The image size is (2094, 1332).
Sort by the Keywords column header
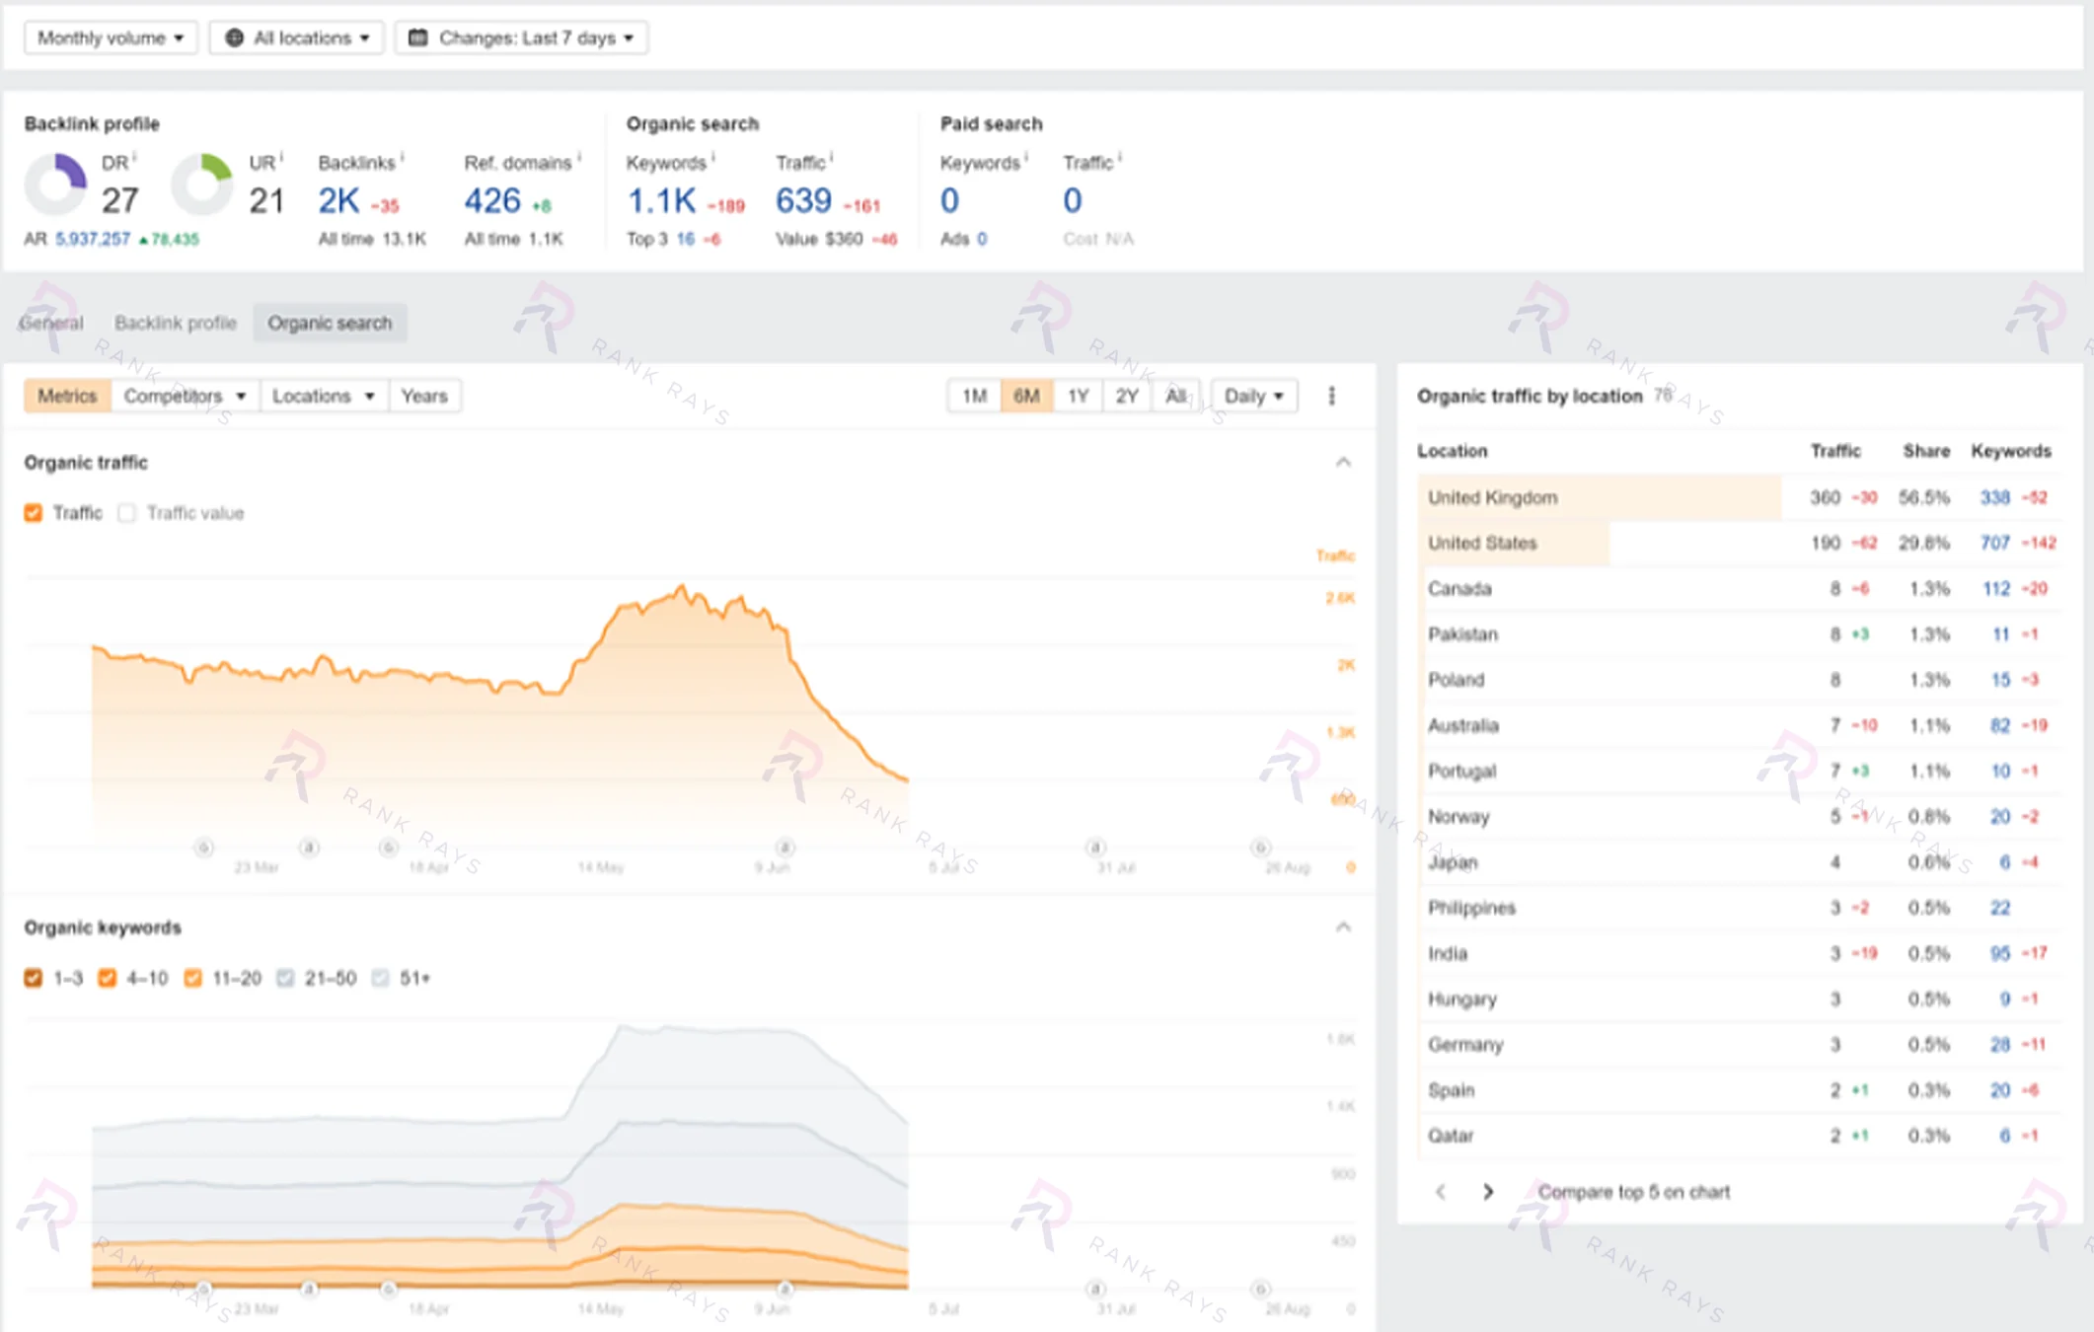(x=2011, y=451)
